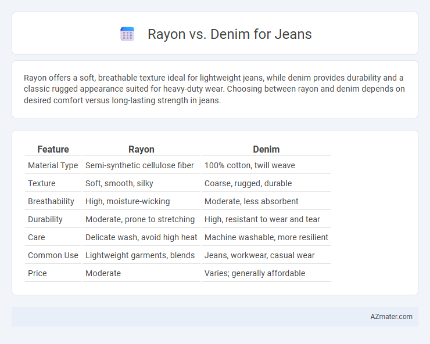This screenshot has height=344, width=430.
Task: Click the 'Coarse, rugged, durable' cell
Action: pyautogui.click(x=266, y=183)
